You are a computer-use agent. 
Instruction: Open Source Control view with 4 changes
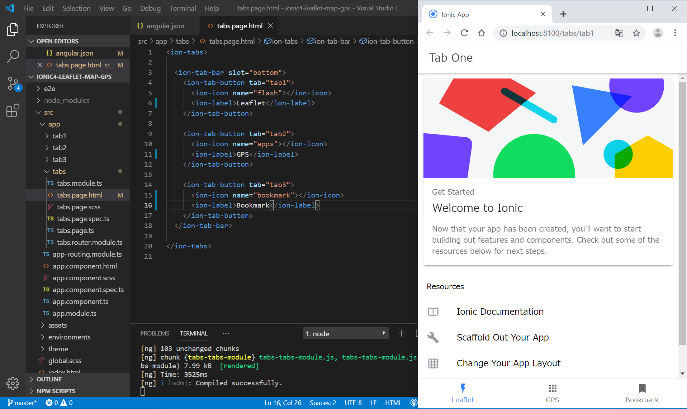pyautogui.click(x=13, y=84)
